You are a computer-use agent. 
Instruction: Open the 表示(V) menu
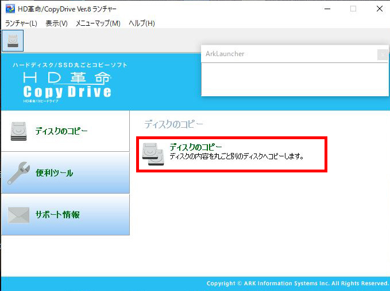click(56, 23)
